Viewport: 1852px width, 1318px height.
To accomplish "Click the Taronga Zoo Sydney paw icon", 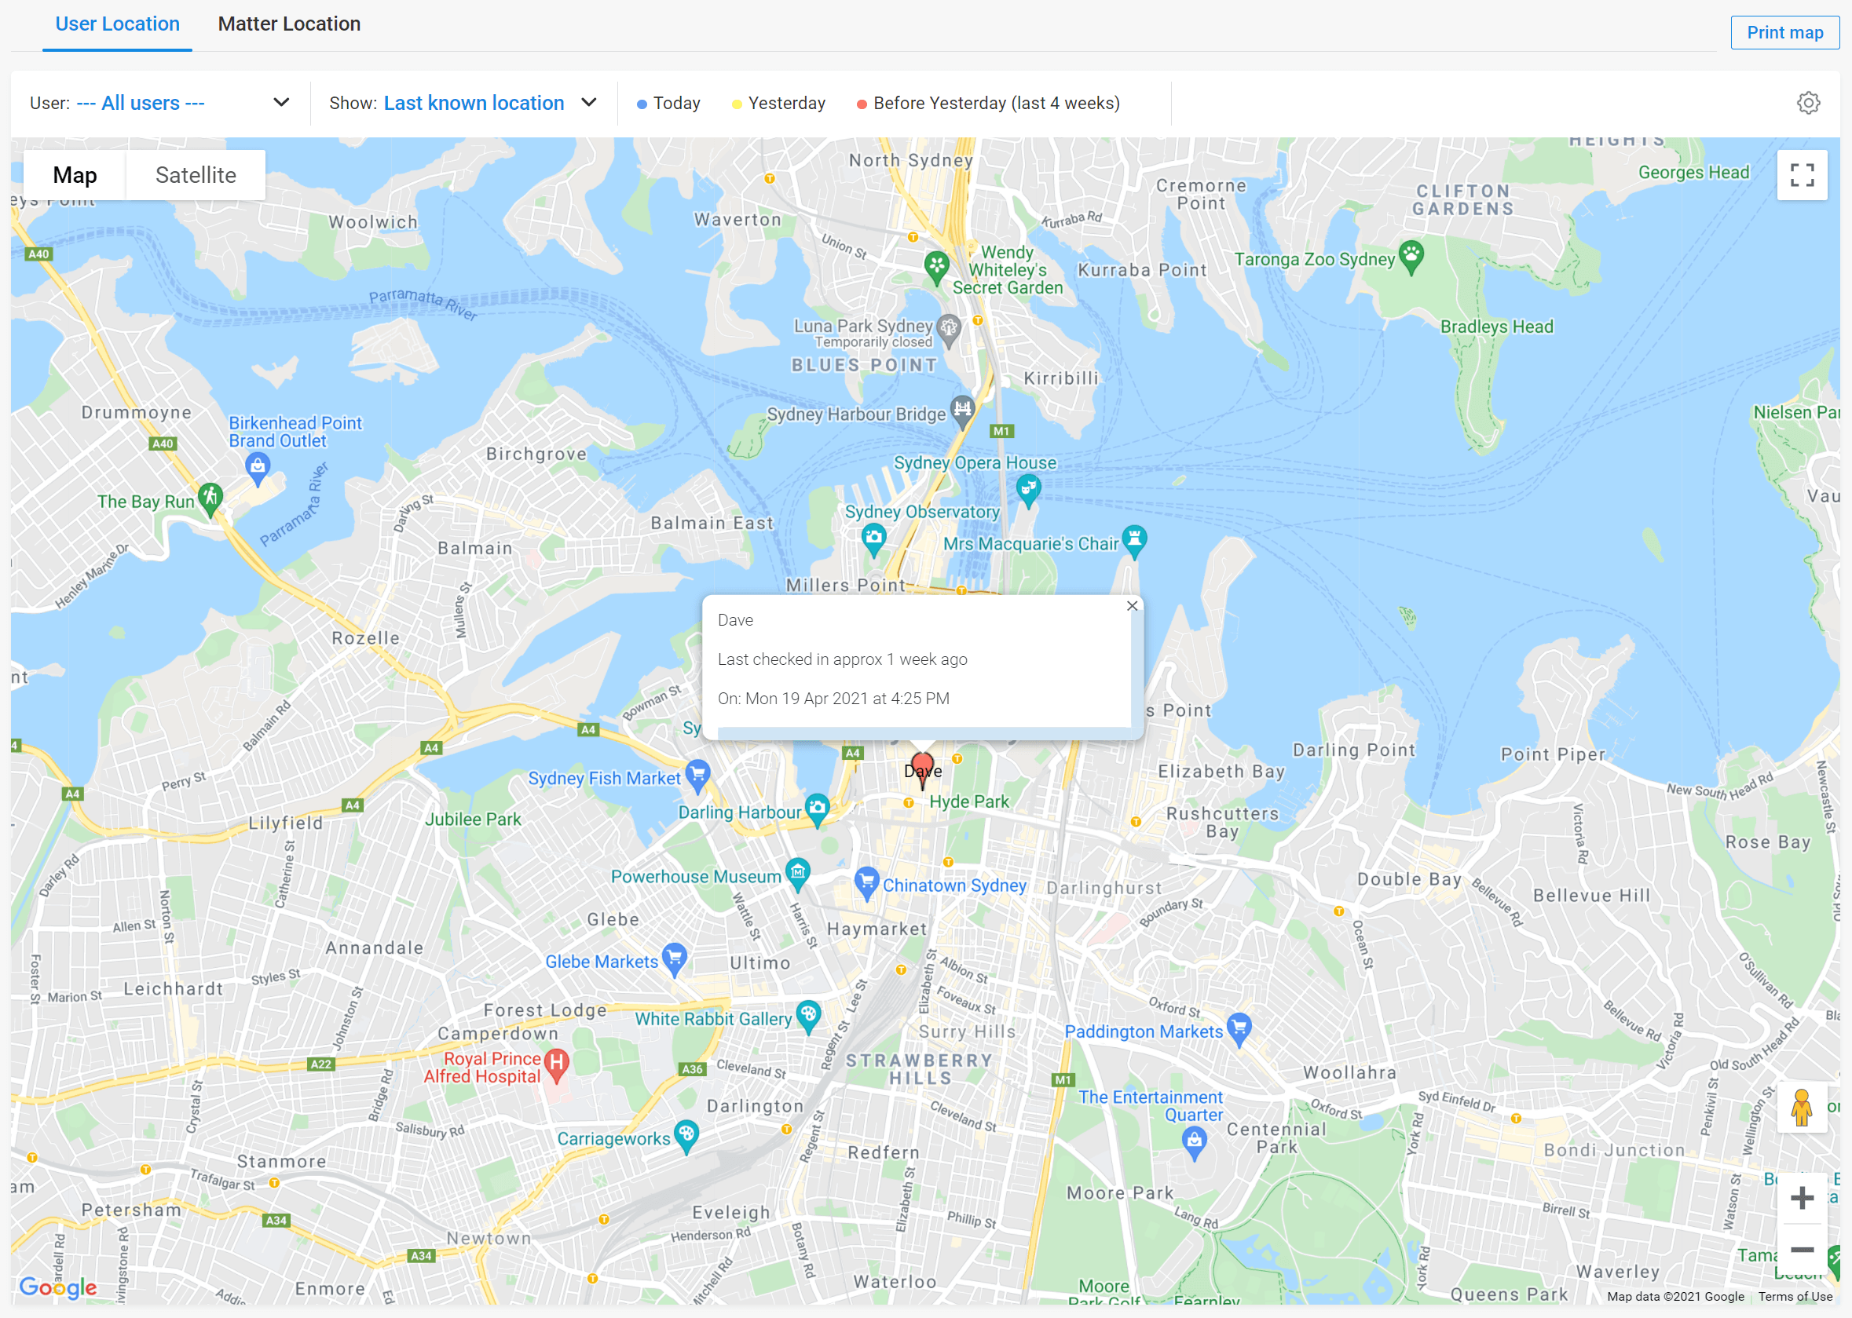I will tap(1411, 257).
